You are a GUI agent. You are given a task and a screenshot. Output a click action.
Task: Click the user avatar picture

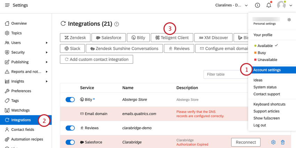click(281, 5)
